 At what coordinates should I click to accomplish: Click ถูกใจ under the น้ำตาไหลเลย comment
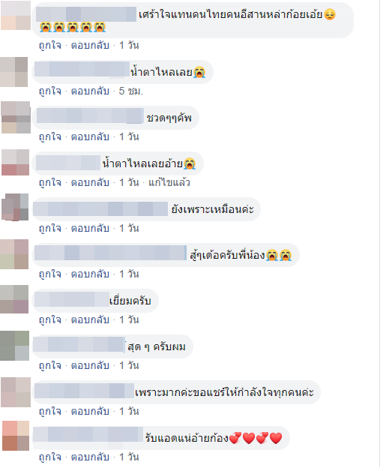point(49,91)
